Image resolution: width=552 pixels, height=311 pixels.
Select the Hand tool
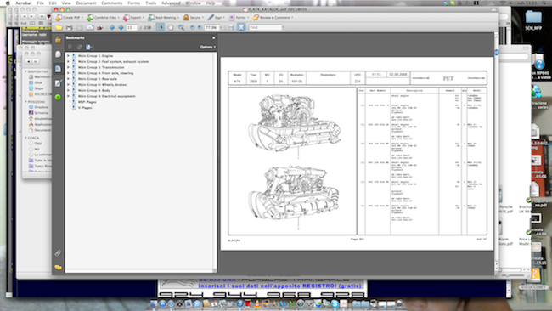(x=171, y=27)
